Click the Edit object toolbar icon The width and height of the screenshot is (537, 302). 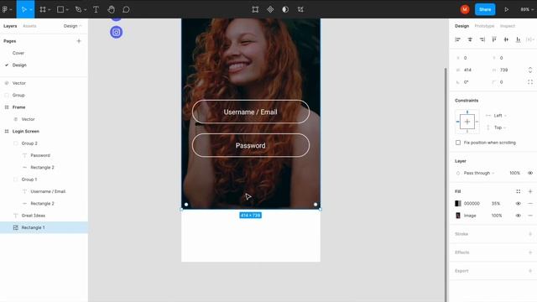(x=255, y=9)
